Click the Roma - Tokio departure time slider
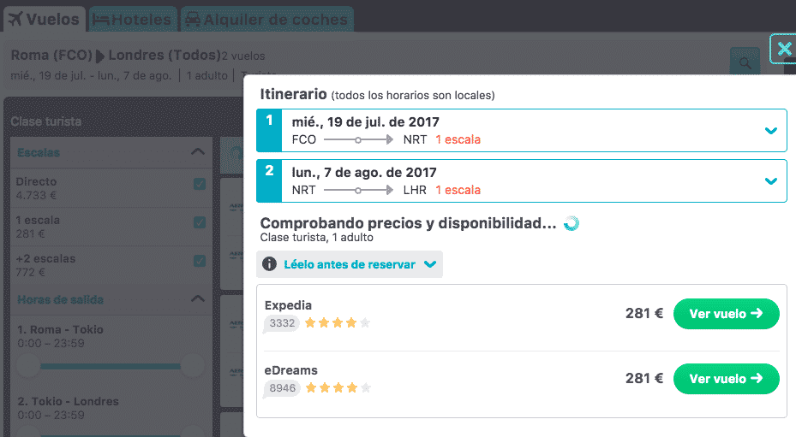The image size is (796, 437). pyautogui.click(x=111, y=366)
